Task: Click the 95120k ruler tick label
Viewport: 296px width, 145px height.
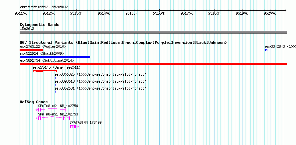Action: tap(49, 13)
